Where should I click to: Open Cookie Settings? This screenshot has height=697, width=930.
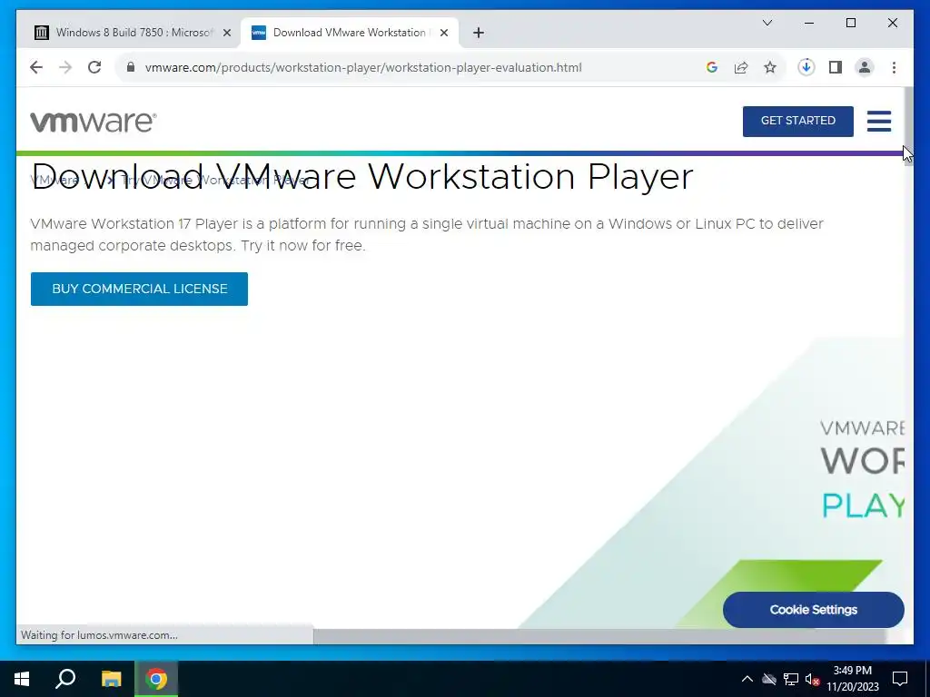click(x=813, y=609)
